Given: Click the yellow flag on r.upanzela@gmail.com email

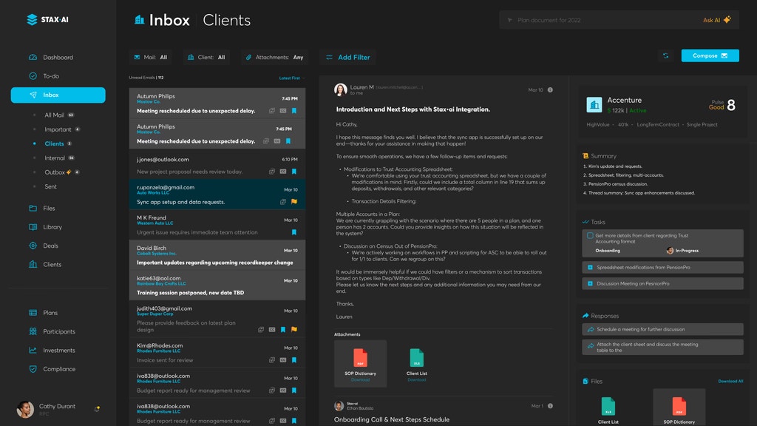Looking at the screenshot, I should coord(294,201).
